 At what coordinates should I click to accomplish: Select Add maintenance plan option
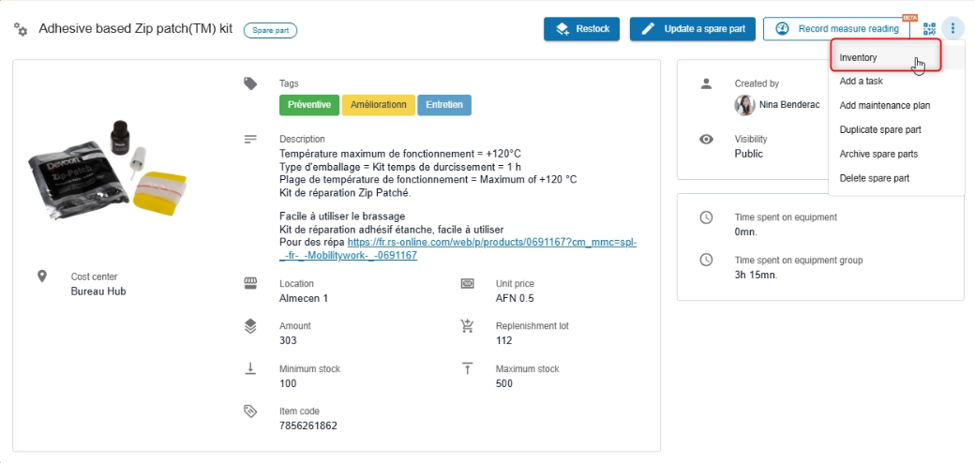pyautogui.click(x=885, y=105)
